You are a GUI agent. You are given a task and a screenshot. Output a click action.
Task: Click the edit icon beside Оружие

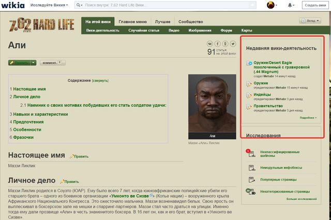click(249, 84)
